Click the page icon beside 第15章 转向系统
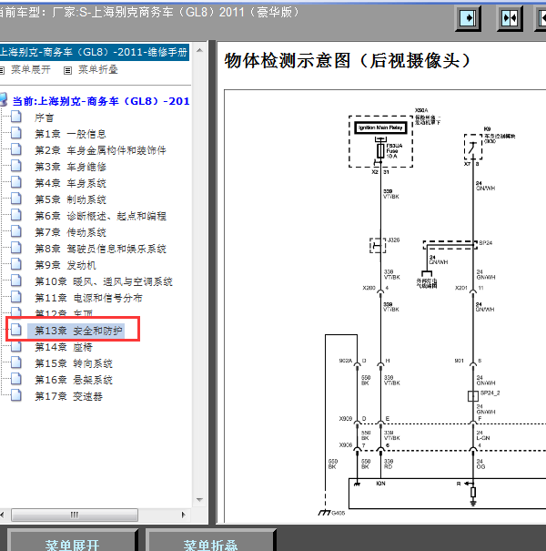The image size is (546, 551). [x=16, y=362]
